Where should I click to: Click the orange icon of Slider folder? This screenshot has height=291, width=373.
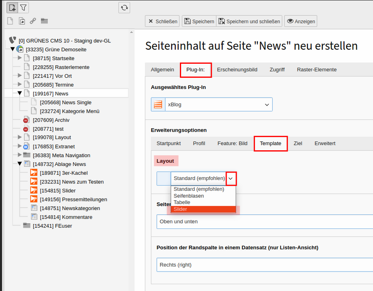point(34,190)
